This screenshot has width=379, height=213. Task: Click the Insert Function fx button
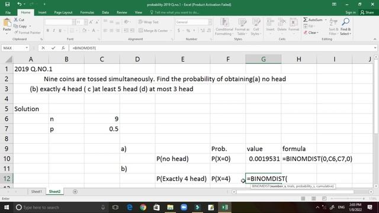(63, 48)
